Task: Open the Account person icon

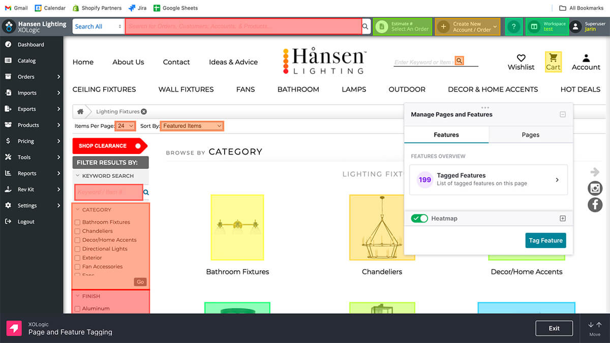Action: click(x=586, y=58)
